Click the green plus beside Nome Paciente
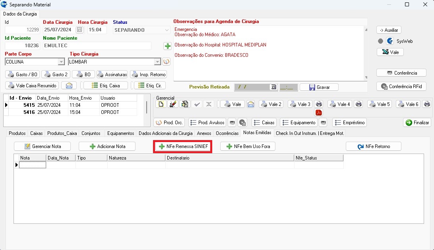 pos(167,46)
